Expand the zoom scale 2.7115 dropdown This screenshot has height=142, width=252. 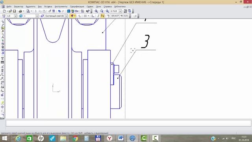point(120,11)
